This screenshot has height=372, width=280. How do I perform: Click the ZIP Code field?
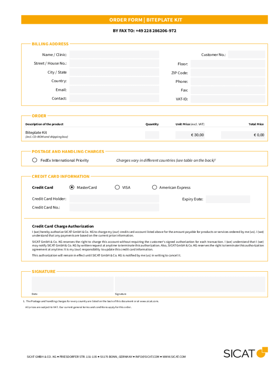[x=228, y=73]
